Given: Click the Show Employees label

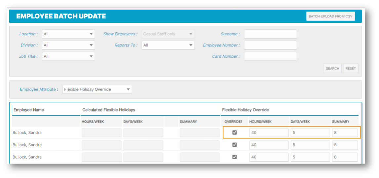Looking at the screenshot, I should (120, 34).
